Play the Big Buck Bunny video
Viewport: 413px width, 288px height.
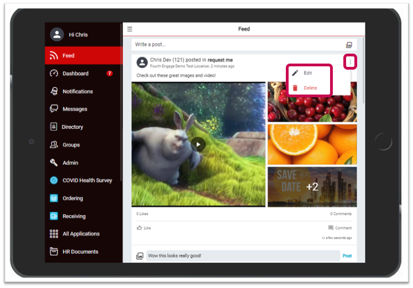pos(198,144)
